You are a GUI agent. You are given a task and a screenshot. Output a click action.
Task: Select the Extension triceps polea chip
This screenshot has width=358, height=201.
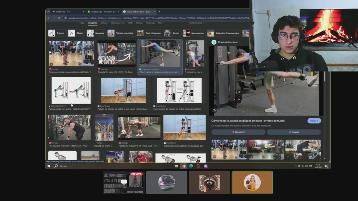[x=223, y=33]
